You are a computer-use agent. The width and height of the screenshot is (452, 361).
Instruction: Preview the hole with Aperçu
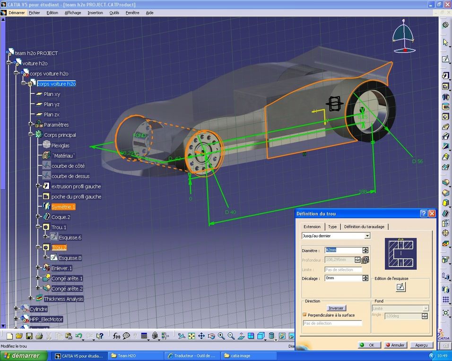[x=421, y=345]
